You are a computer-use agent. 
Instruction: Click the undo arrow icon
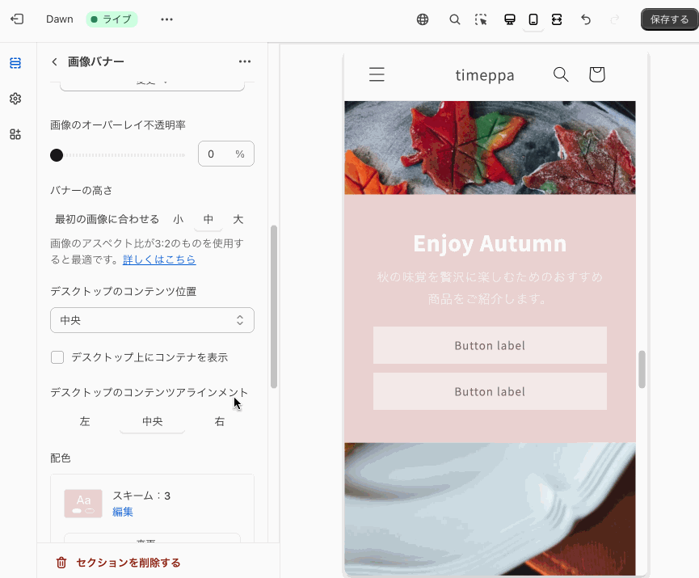[585, 19]
